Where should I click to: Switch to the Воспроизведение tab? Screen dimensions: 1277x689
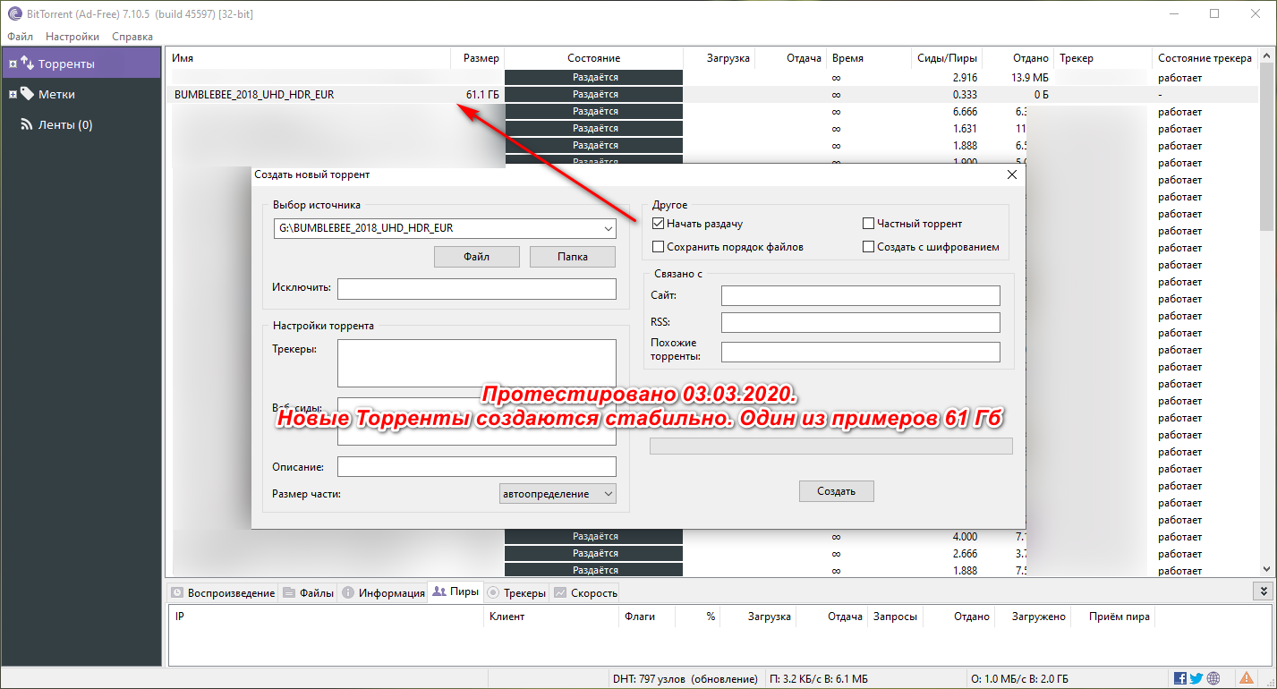click(223, 592)
